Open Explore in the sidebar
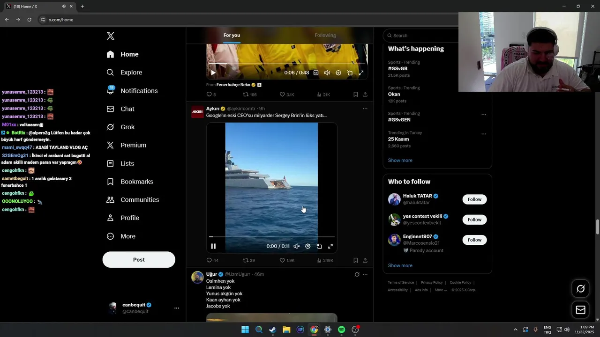The width and height of the screenshot is (600, 337). point(125,73)
